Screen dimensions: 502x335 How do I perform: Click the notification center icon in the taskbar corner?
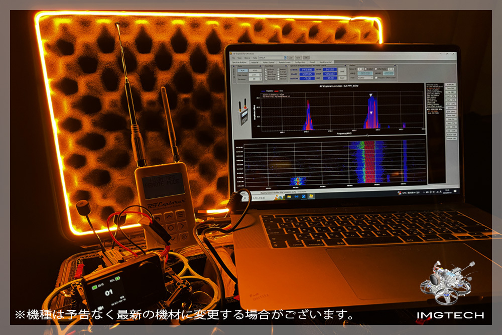pos(455,191)
